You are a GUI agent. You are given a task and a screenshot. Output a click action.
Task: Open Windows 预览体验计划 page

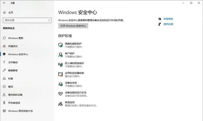click(20, 111)
